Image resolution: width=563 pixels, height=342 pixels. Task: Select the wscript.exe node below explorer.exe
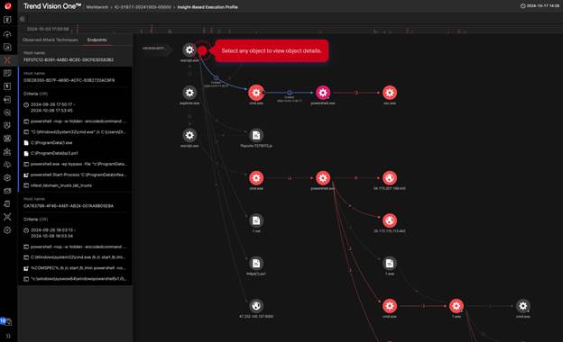pos(189,135)
